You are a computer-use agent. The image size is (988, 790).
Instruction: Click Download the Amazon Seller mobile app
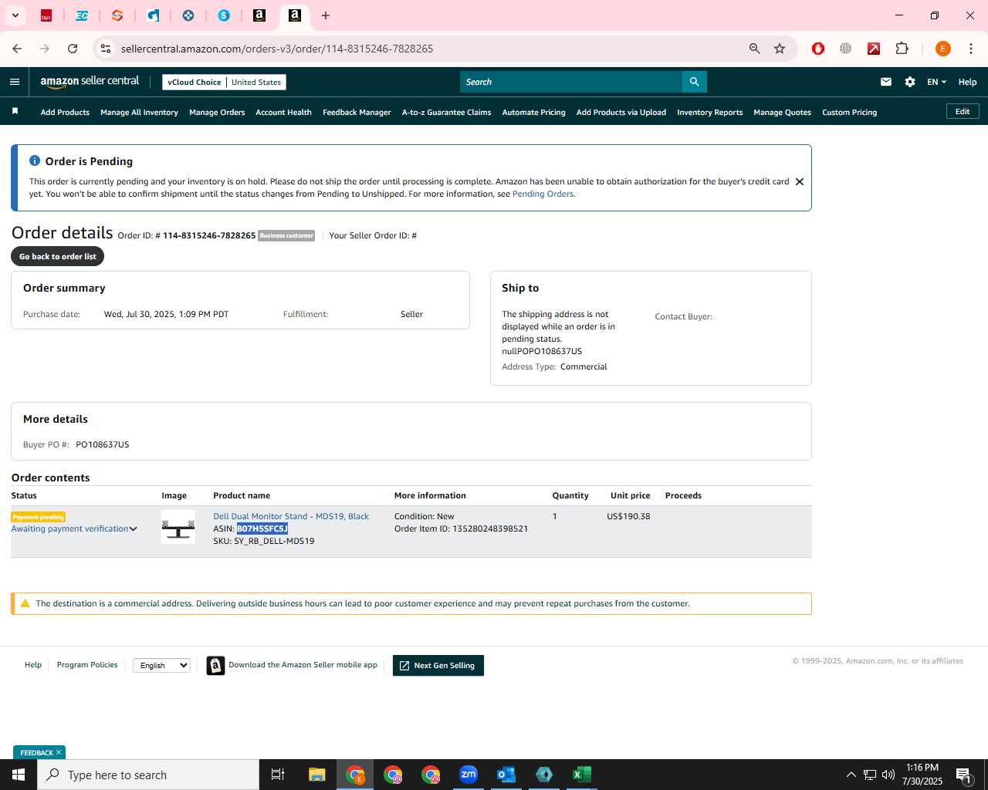coord(303,665)
